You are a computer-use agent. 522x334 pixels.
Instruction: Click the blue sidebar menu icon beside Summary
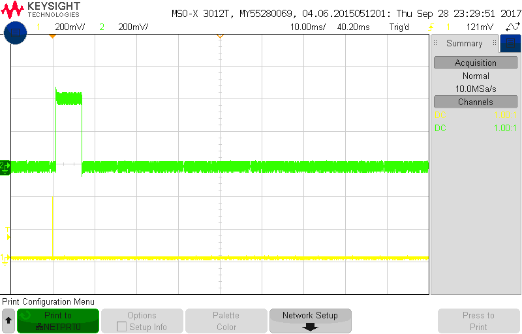click(x=510, y=43)
